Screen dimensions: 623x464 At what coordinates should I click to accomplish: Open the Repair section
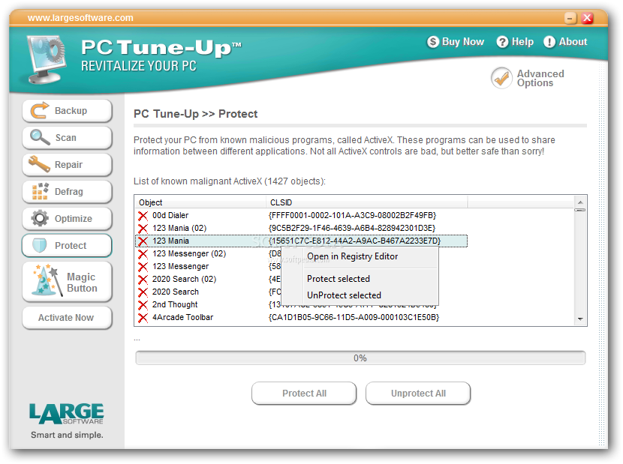[x=67, y=165]
